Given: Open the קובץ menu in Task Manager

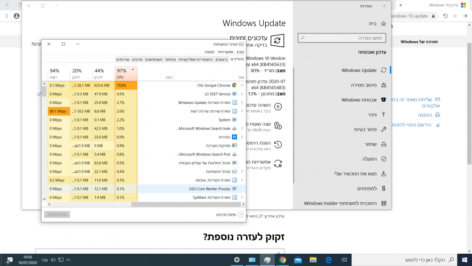Looking at the screenshot, I should point(241,52).
